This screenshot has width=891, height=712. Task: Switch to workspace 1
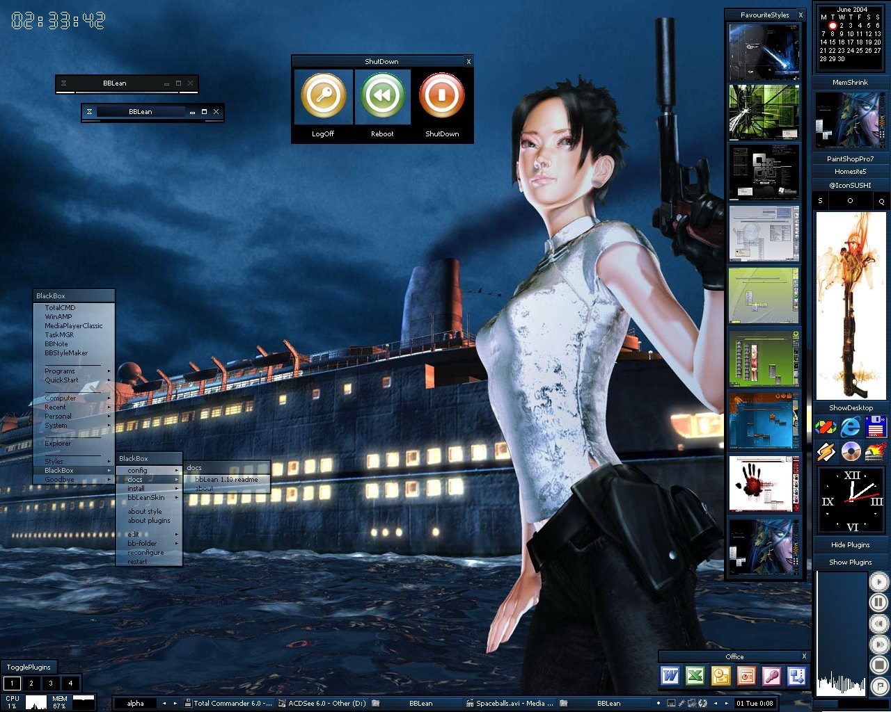[x=12, y=683]
